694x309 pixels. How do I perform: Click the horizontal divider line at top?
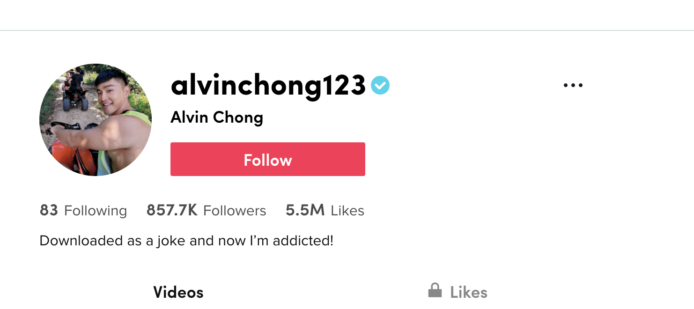[347, 30]
